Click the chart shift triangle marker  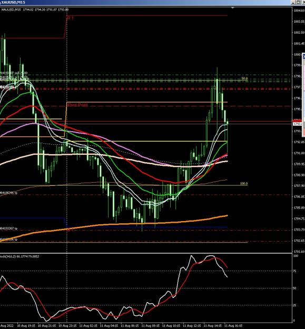233,8
